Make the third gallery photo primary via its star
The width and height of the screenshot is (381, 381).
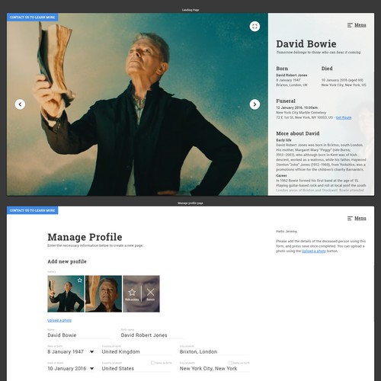coord(132,293)
